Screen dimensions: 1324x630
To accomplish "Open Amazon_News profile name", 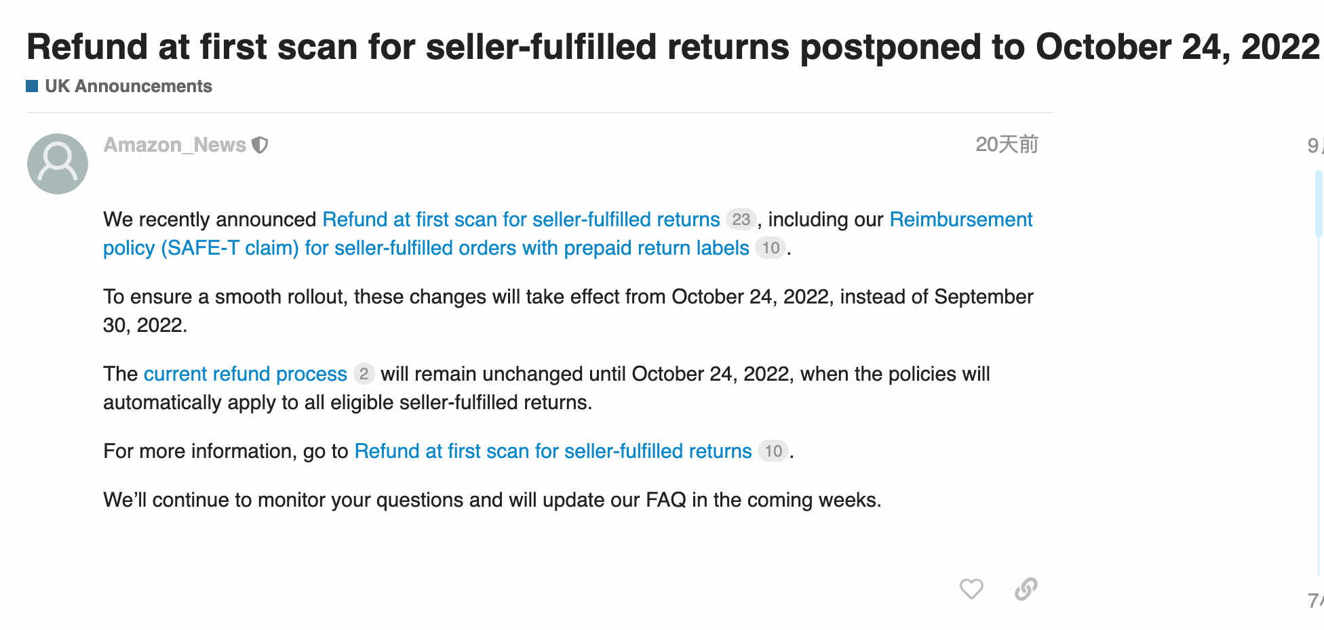I will 174,145.
